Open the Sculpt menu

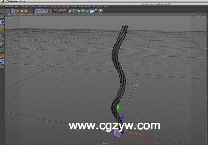click(59, 7)
